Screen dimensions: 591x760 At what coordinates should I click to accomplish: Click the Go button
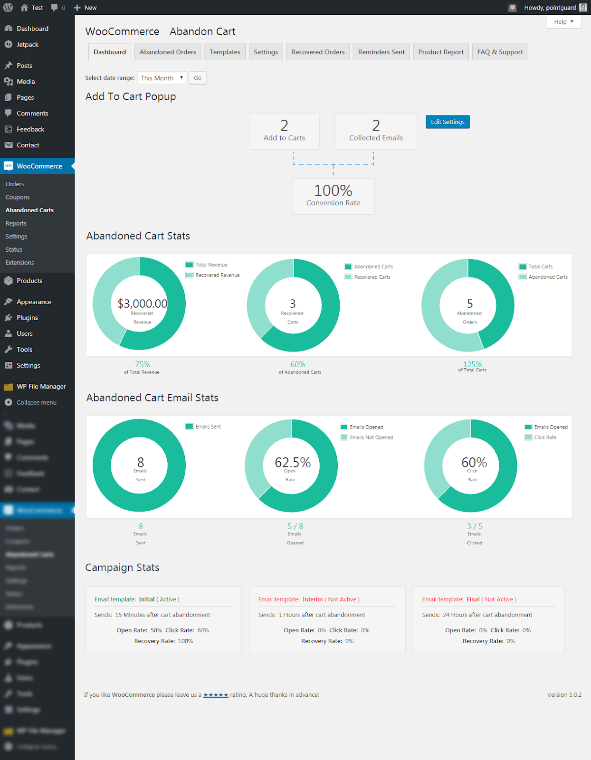pos(198,78)
